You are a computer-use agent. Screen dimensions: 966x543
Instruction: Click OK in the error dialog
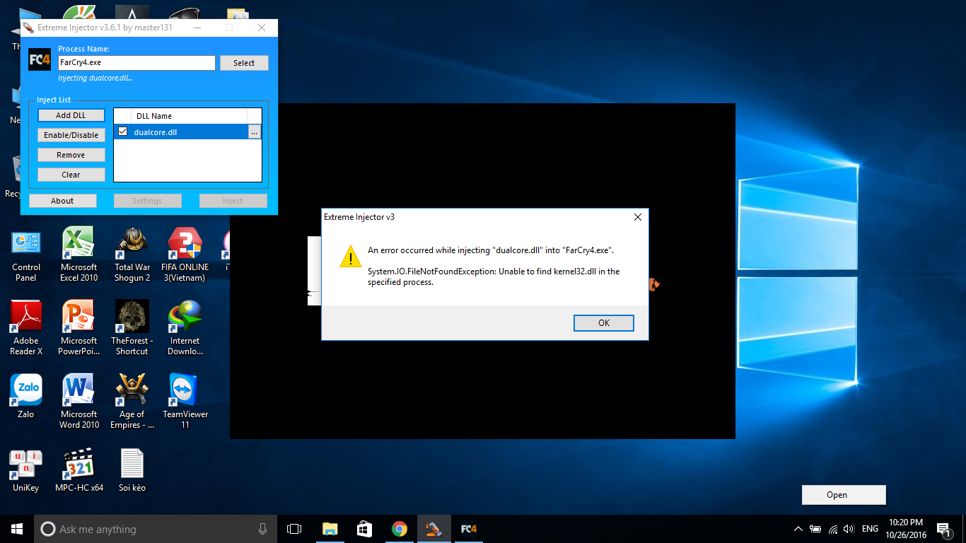(x=603, y=322)
